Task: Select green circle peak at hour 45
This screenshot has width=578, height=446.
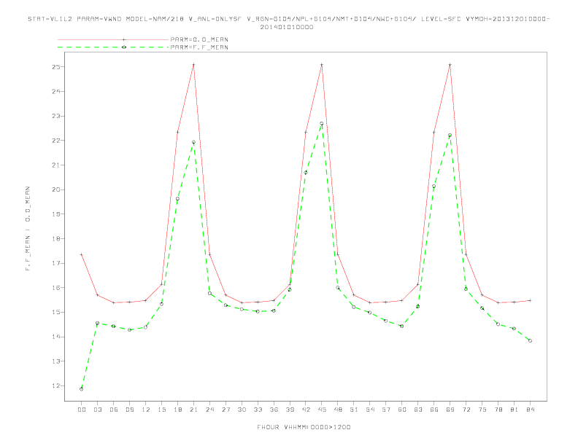Action: [322, 124]
